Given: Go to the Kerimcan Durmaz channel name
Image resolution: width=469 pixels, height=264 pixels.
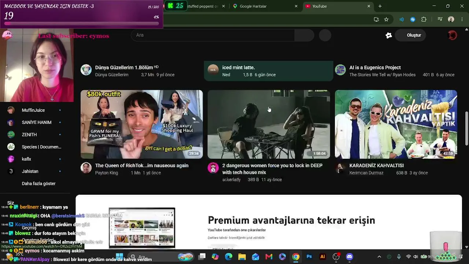Looking at the screenshot, I should point(366,173).
